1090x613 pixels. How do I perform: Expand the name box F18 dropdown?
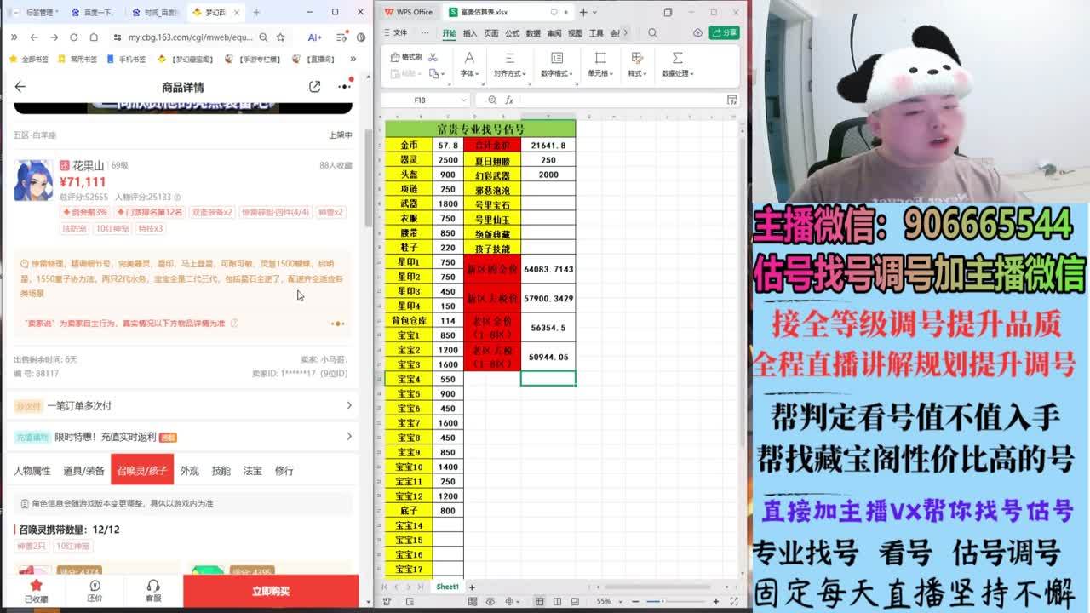click(x=463, y=100)
